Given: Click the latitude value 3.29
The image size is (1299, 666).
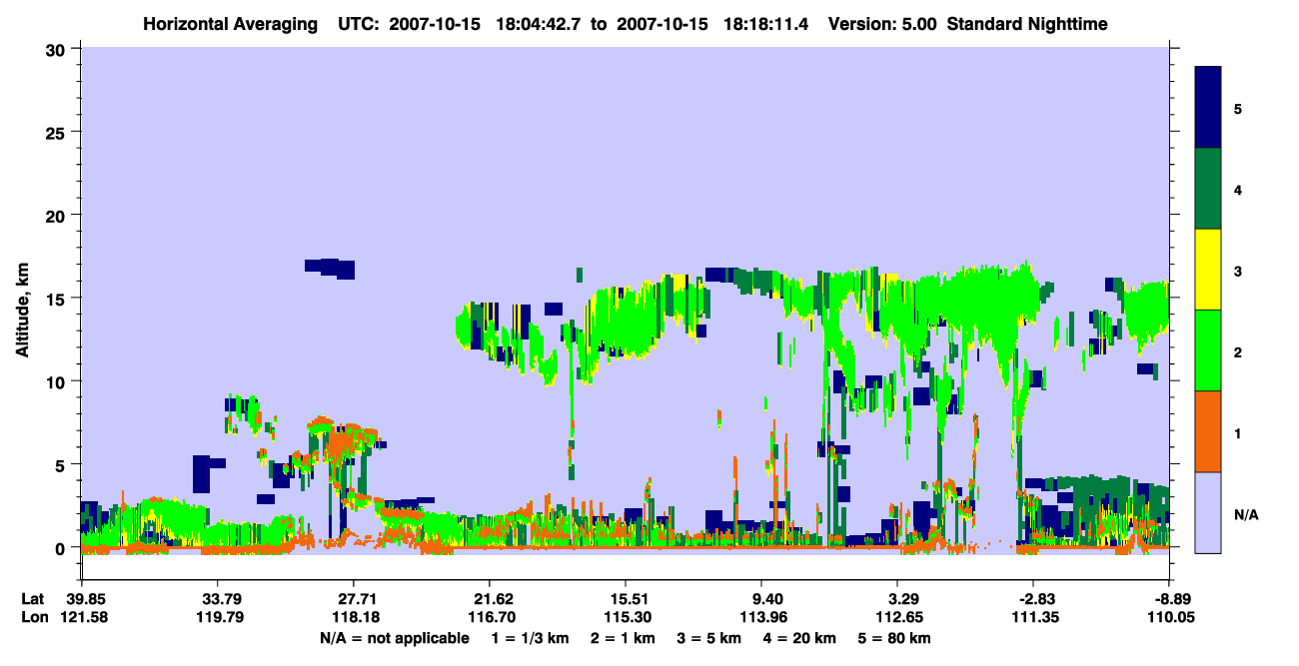Looking at the screenshot, I should (x=897, y=599).
